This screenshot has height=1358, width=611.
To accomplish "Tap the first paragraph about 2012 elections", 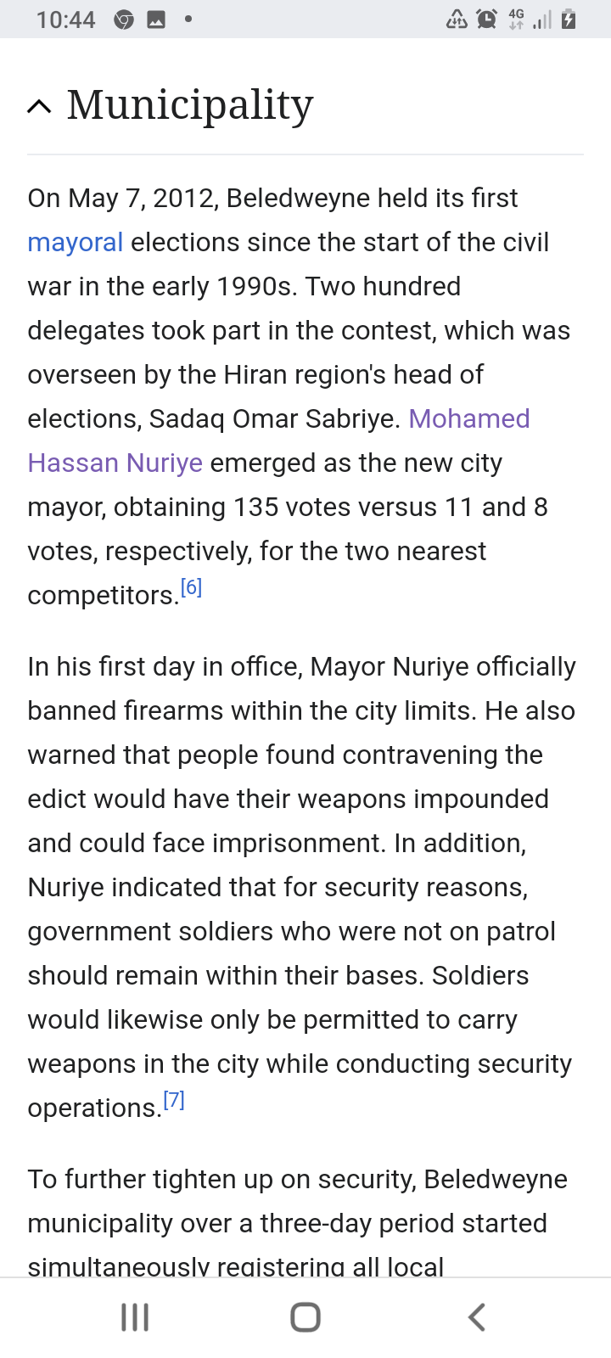I will pyautogui.click(x=300, y=396).
